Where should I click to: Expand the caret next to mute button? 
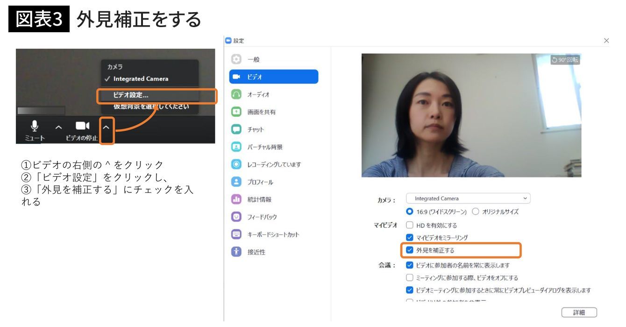click(x=58, y=126)
